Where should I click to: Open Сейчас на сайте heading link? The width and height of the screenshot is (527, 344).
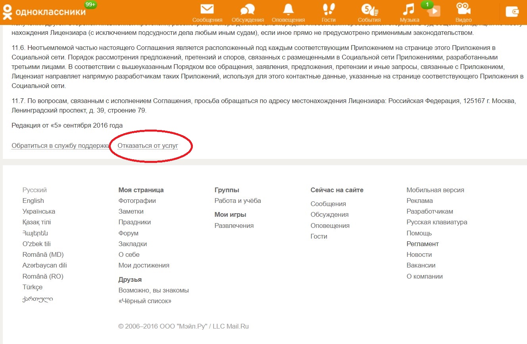[x=337, y=190]
